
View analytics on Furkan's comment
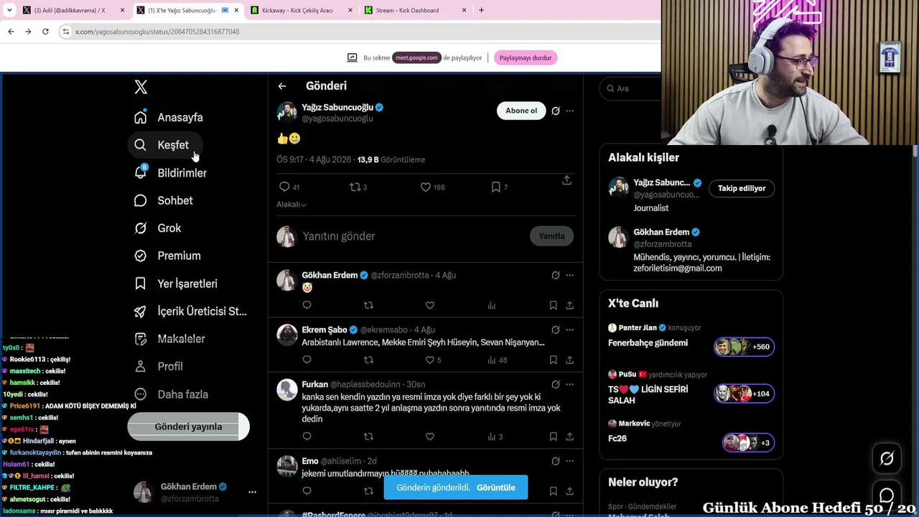click(495, 436)
